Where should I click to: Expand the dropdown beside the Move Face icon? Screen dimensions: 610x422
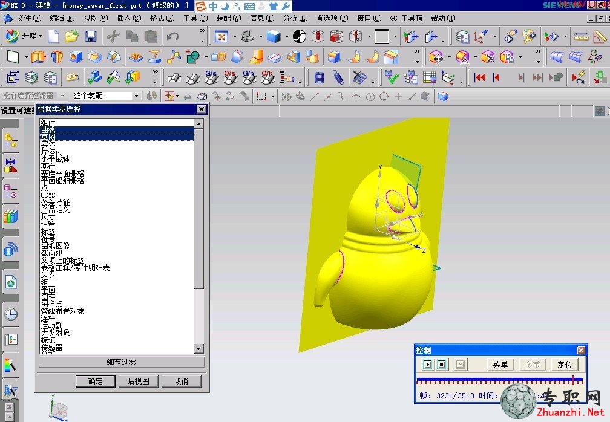449,57
